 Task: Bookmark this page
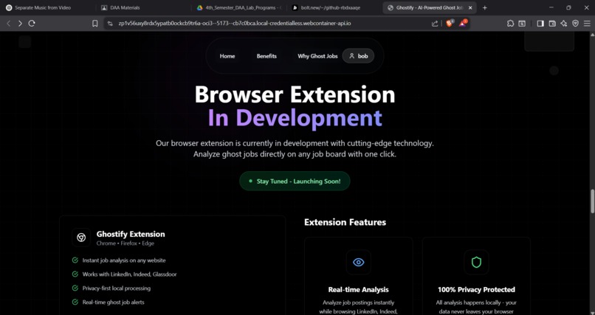point(95,24)
